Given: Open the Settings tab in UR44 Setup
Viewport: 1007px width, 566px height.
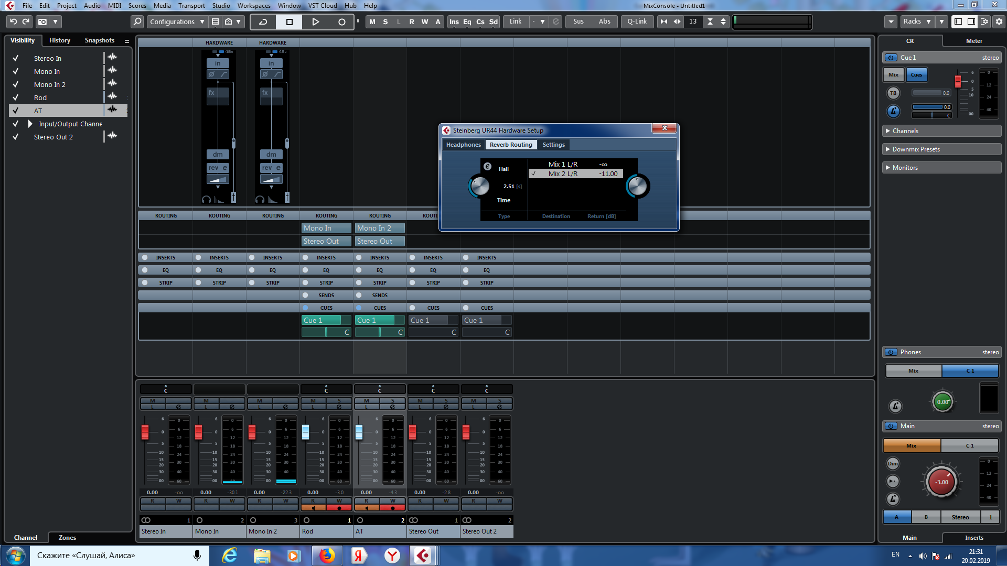Looking at the screenshot, I should coord(554,145).
